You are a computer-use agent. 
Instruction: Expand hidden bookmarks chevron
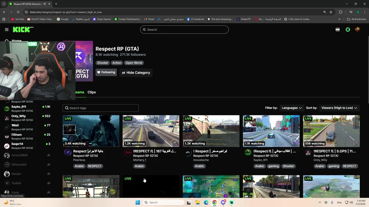coord(339,19)
